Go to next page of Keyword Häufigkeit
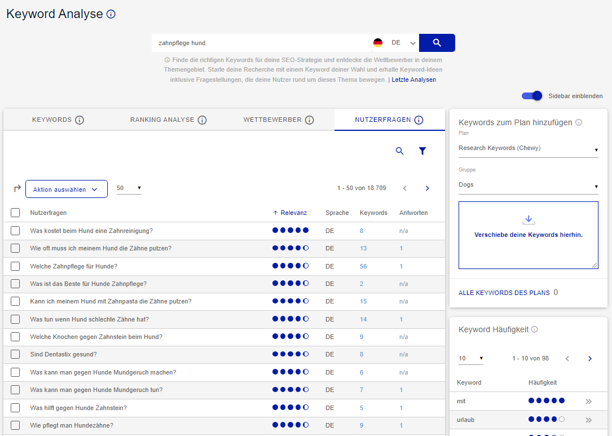The width and height of the screenshot is (612, 436). click(590, 358)
